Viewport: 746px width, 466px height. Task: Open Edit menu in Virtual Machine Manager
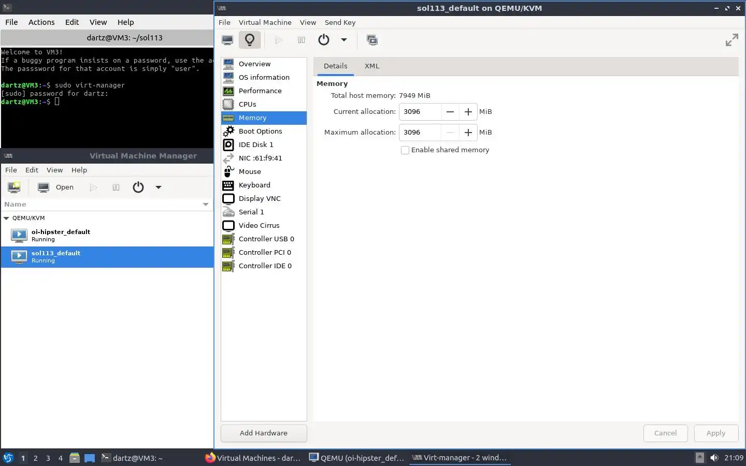(x=32, y=170)
